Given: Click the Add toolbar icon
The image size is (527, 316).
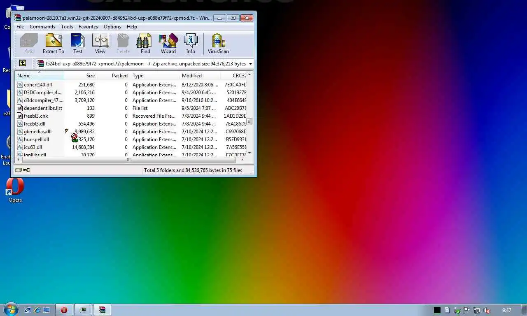Looking at the screenshot, I should tap(29, 44).
